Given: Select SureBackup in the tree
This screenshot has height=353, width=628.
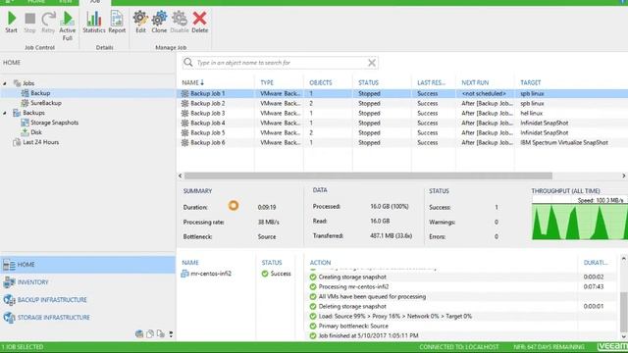Looking at the screenshot, I should pos(46,103).
